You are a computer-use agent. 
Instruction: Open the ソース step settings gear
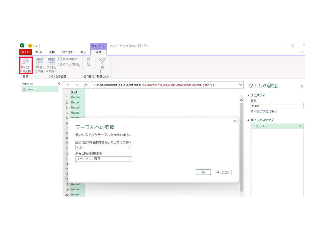300,126
